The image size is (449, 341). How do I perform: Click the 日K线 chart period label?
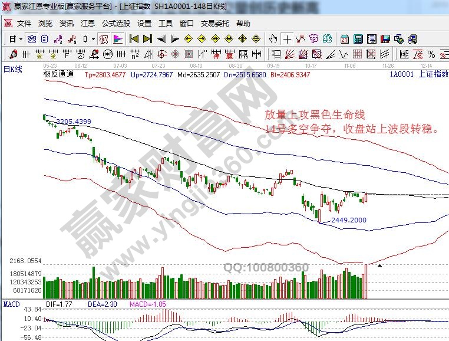tap(13, 69)
